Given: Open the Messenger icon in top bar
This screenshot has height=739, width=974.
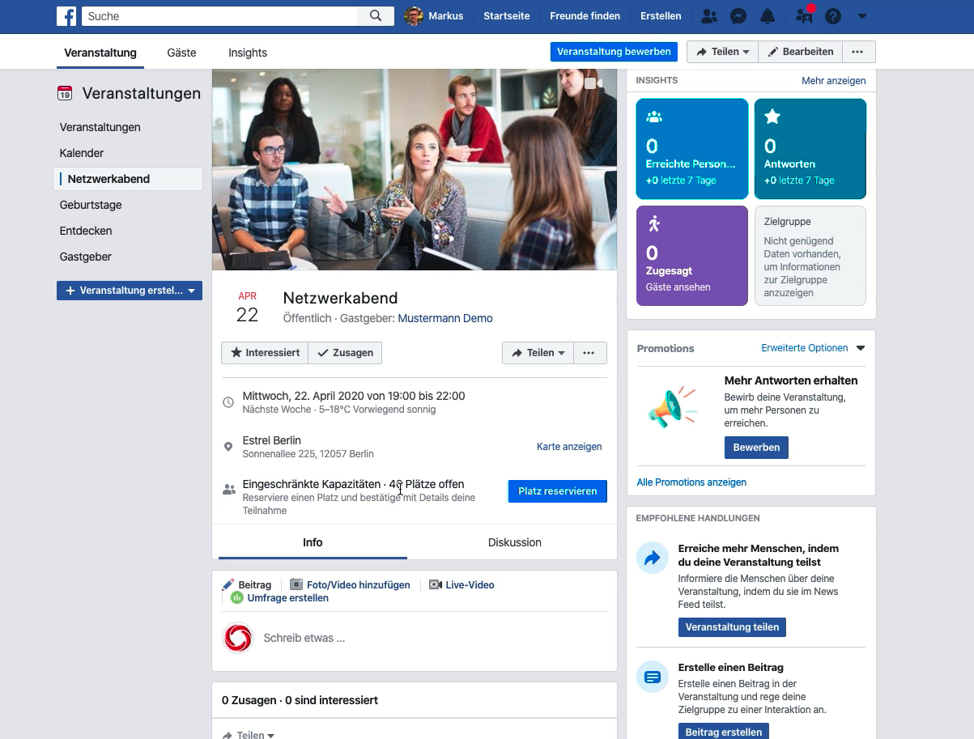Looking at the screenshot, I should point(738,16).
